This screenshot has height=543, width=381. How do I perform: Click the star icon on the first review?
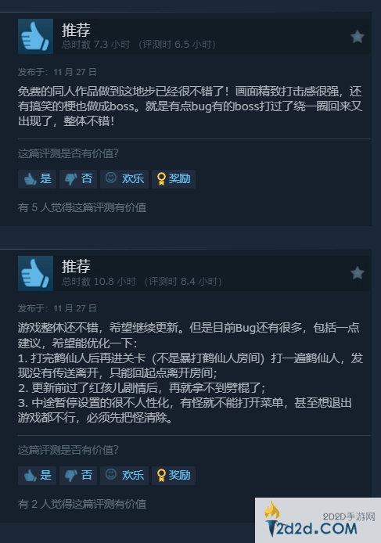pos(357,36)
